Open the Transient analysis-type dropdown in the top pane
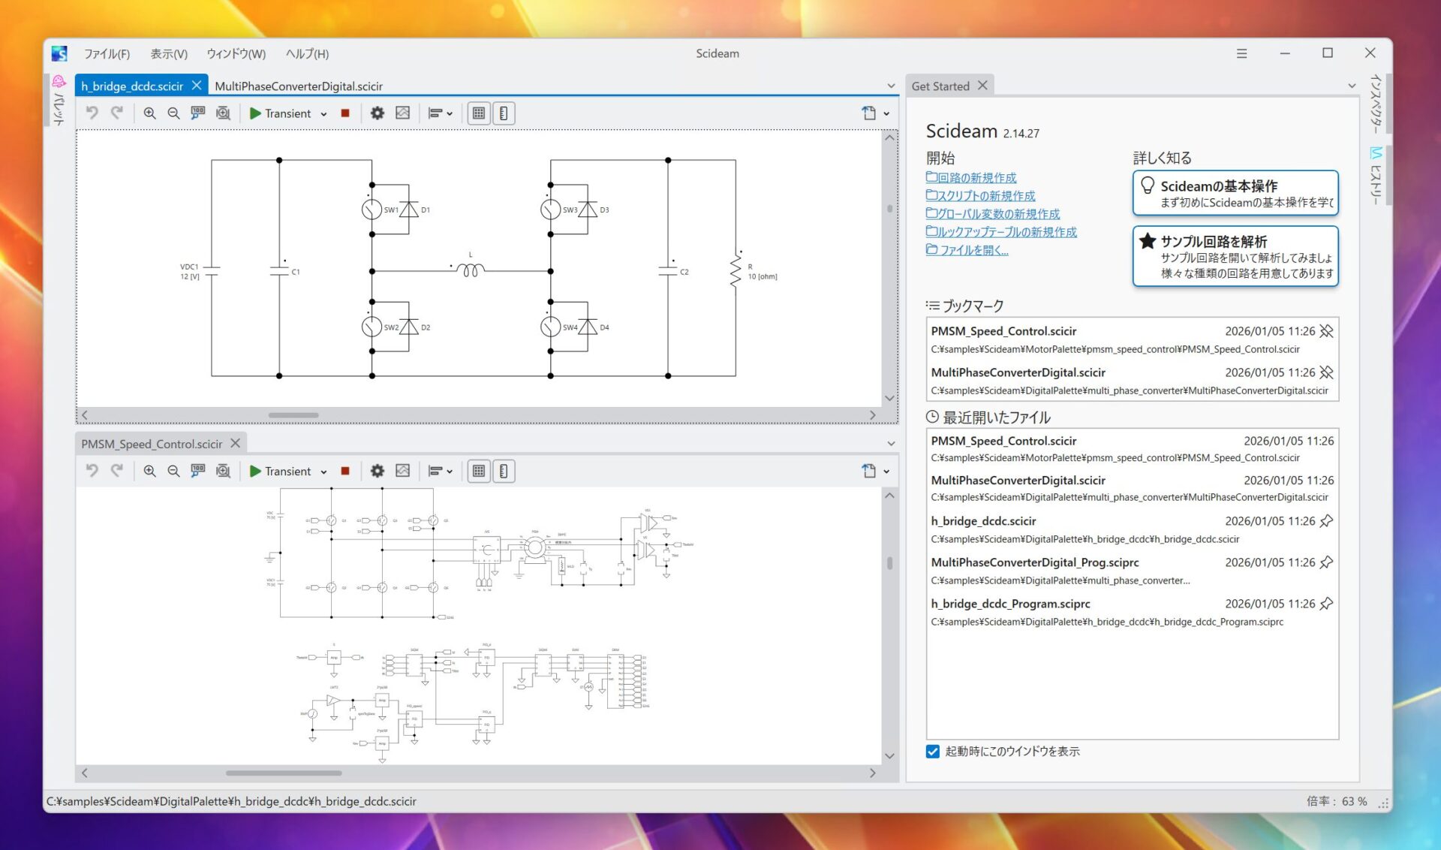 323,114
